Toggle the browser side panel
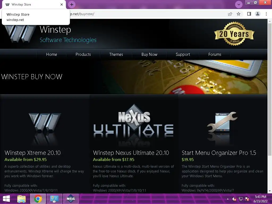The image size is (272, 204). (249, 14)
